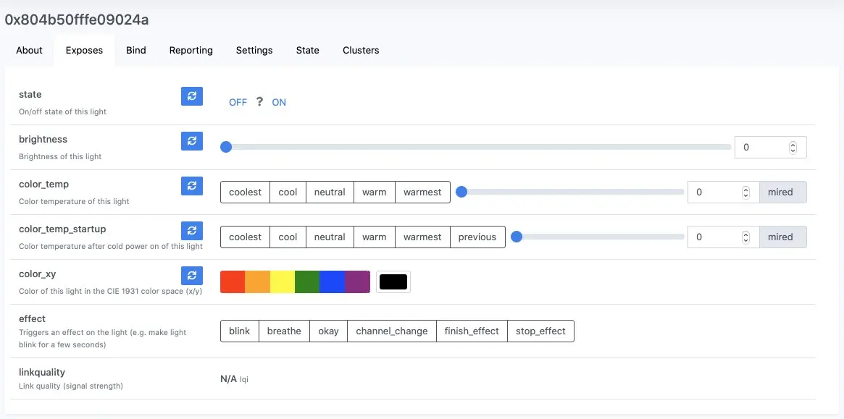
Task: Set color_temp to warmest preset
Action: coord(422,192)
